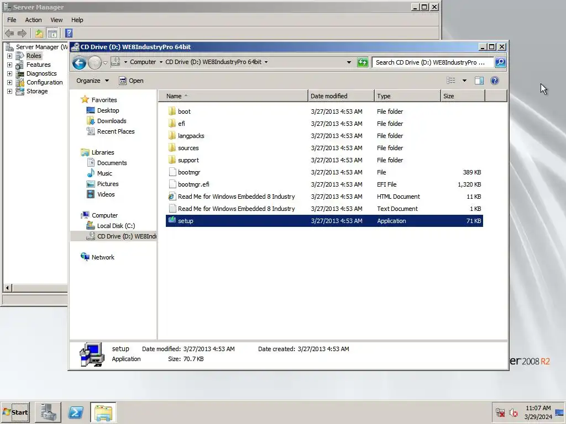Click the Explorer forward navigation arrow
566x424 pixels.
tap(95, 63)
